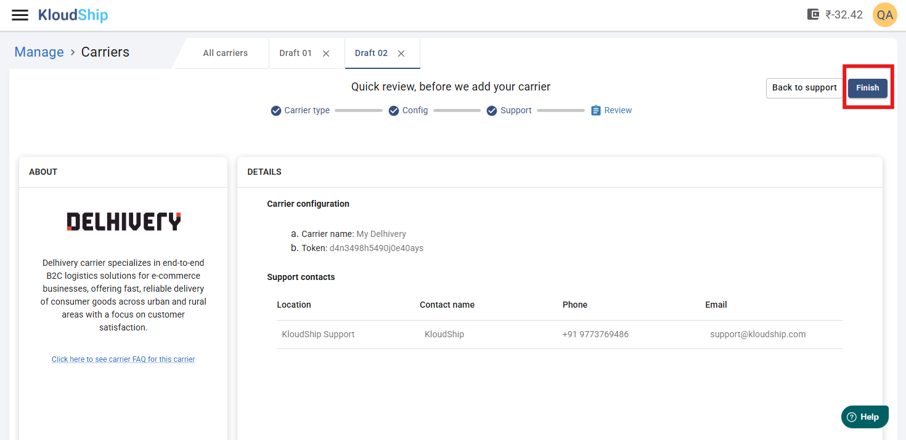Go to the Carrier type step label

307,111
